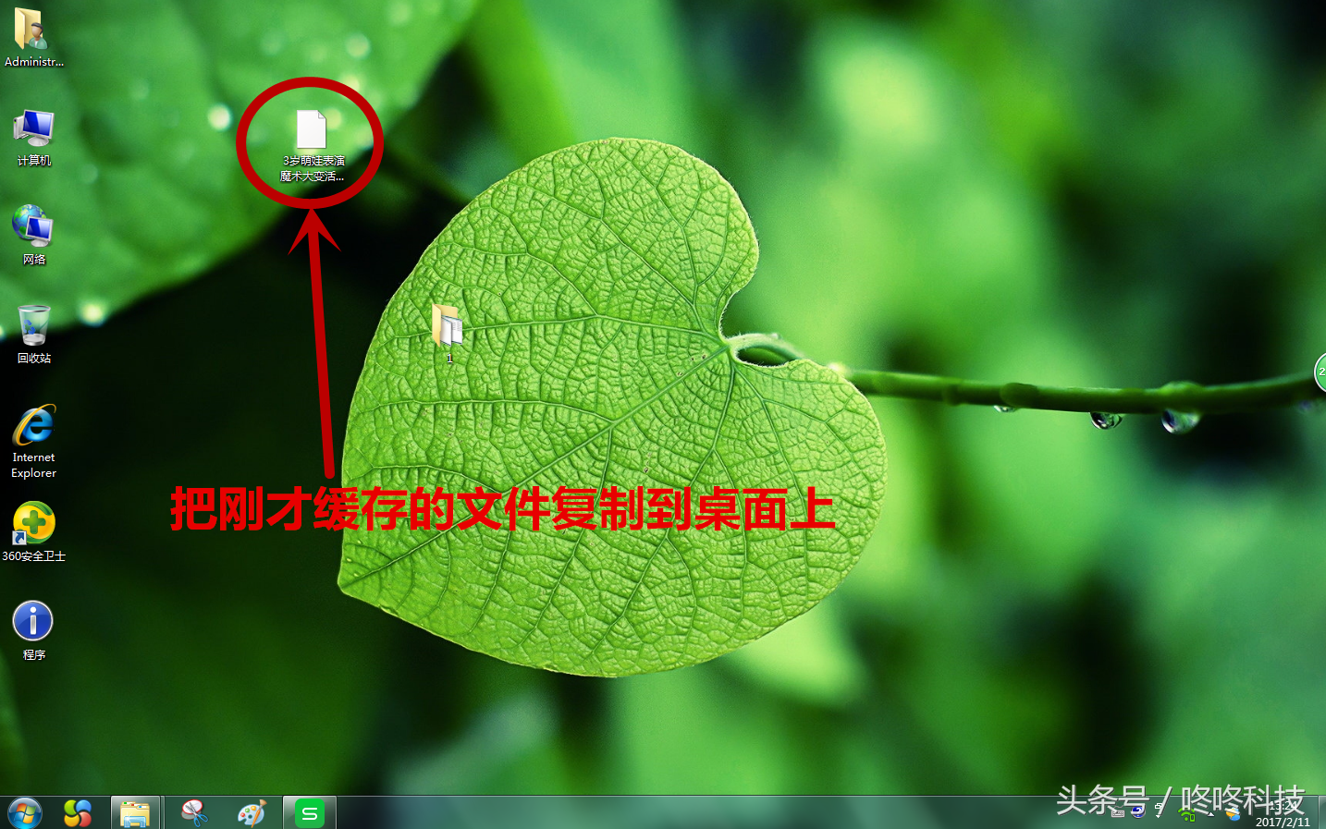Open Windows Explorer from the taskbar
The image size is (1326, 829).
coord(135,813)
